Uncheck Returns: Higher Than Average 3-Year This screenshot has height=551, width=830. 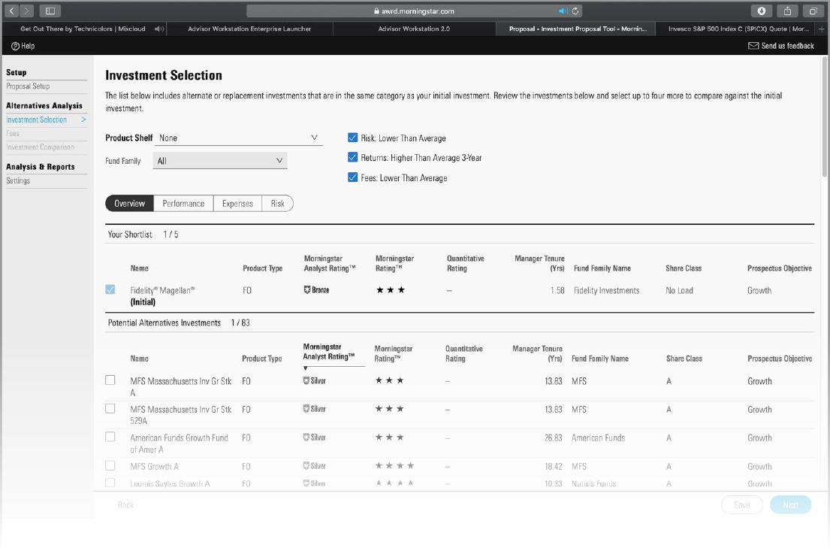pyautogui.click(x=352, y=158)
